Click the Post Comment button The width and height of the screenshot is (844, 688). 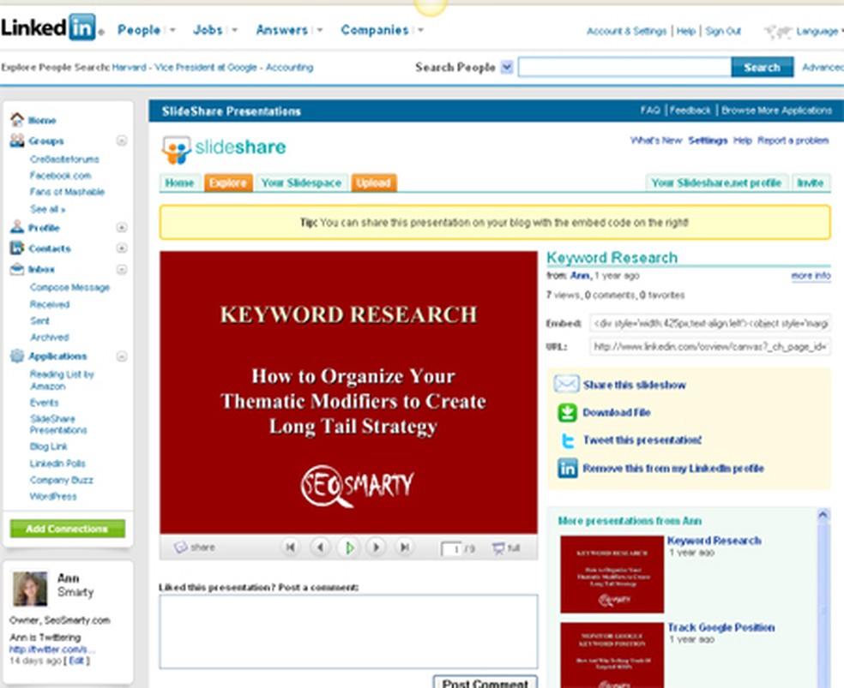(485, 683)
